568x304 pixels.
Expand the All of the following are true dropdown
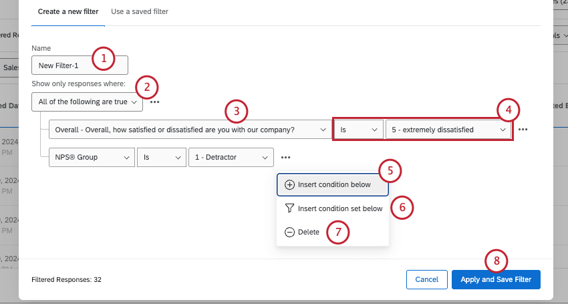[87, 102]
